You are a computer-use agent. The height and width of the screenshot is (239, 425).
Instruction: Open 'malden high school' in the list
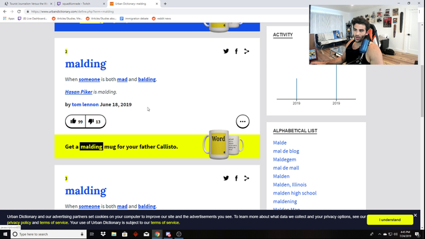295,193
